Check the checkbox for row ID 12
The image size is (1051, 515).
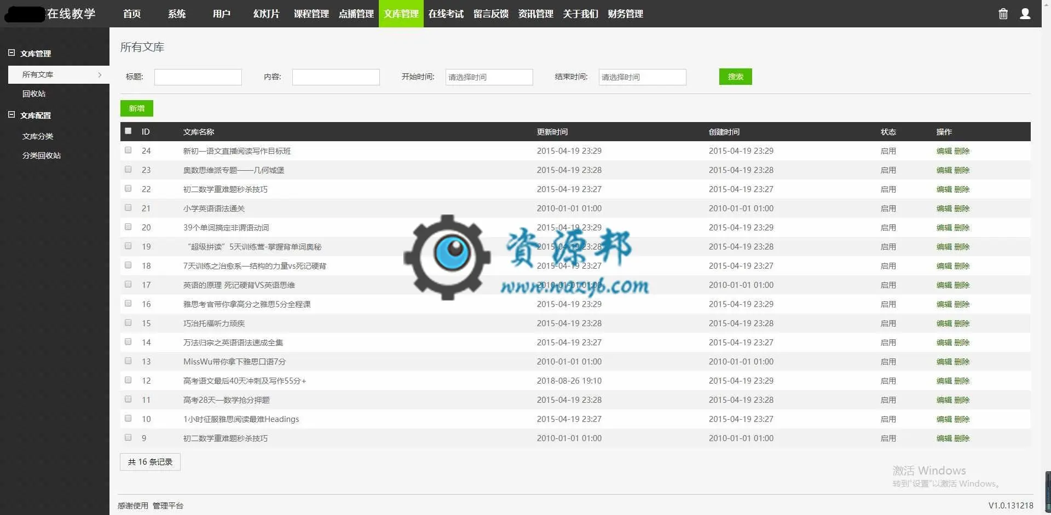tap(128, 380)
